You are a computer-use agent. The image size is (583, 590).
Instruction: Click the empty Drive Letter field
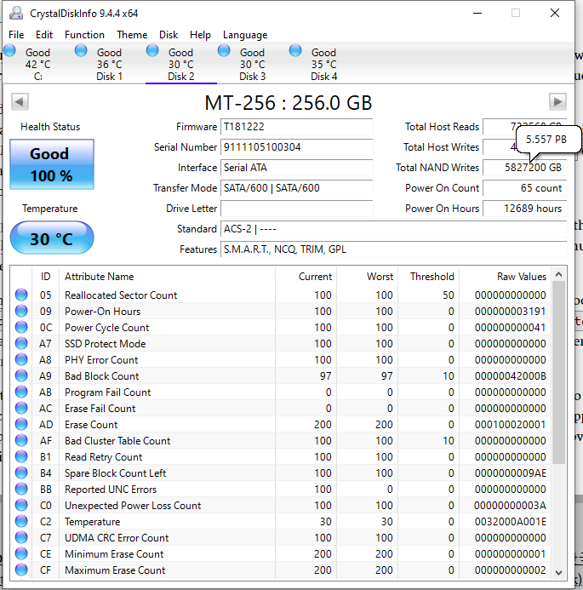tap(296, 209)
